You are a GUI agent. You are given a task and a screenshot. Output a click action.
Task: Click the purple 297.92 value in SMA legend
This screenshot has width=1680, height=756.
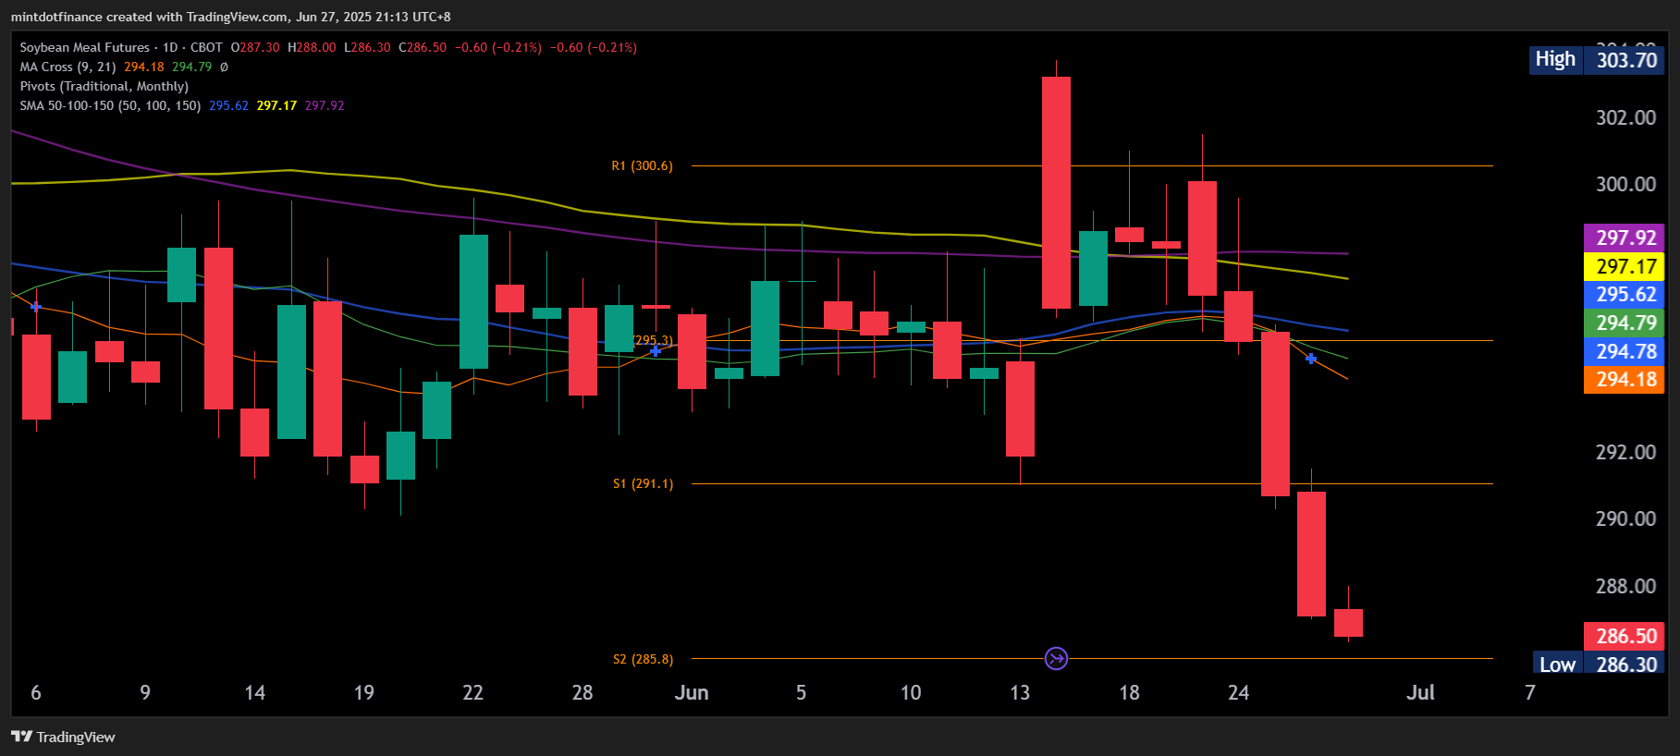point(325,105)
